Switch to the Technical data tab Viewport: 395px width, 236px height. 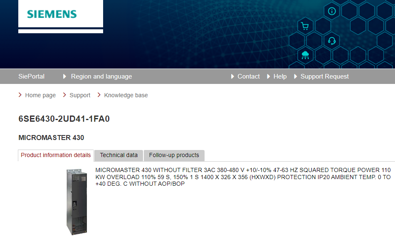(118, 155)
